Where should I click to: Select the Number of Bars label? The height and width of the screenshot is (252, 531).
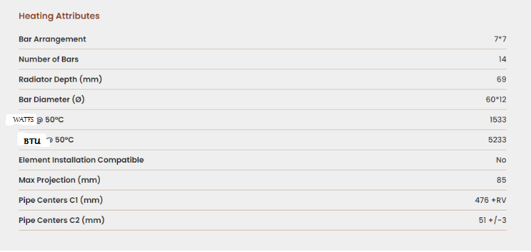click(49, 59)
